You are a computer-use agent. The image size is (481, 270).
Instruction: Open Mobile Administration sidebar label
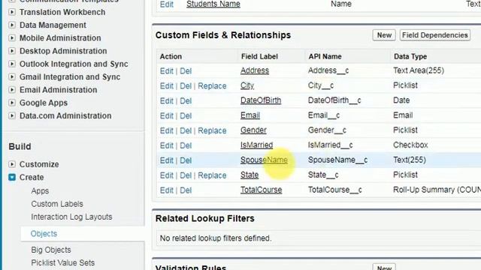(x=60, y=38)
